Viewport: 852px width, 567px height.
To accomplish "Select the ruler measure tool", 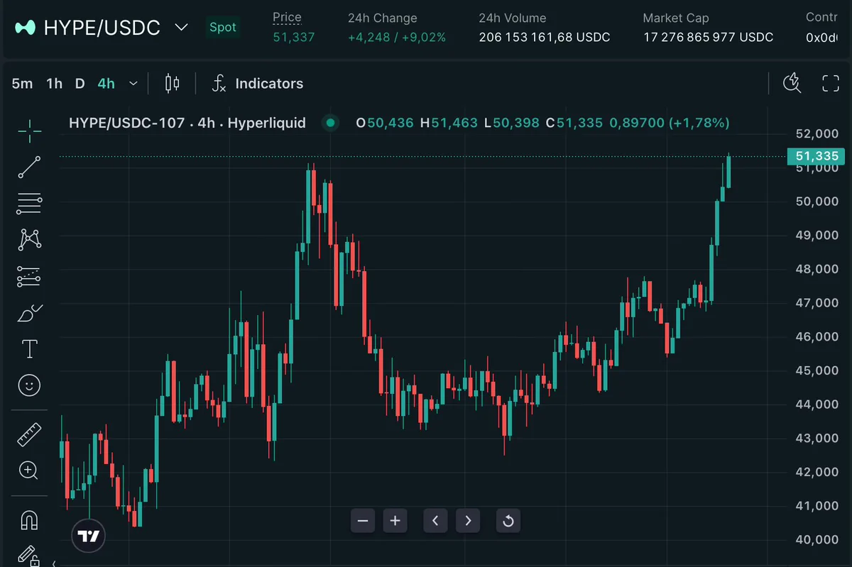I will (x=29, y=434).
